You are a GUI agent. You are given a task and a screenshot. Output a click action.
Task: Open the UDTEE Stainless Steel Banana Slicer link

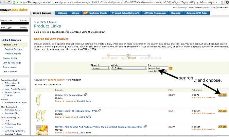coord(99,127)
